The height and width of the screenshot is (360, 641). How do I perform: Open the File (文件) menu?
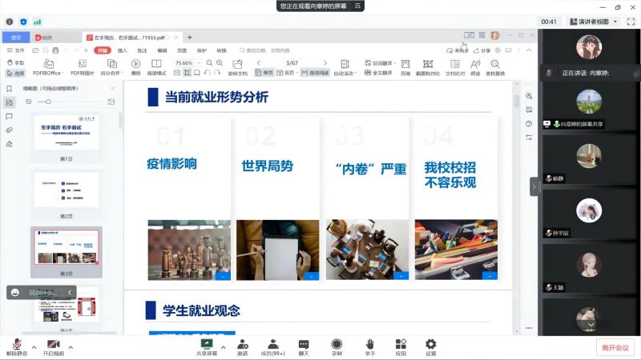pyautogui.click(x=15, y=50)
